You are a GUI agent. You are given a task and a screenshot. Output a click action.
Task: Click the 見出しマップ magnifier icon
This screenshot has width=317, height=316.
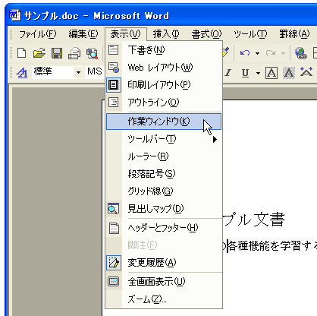pyautogui.click(x=114, y=209)
